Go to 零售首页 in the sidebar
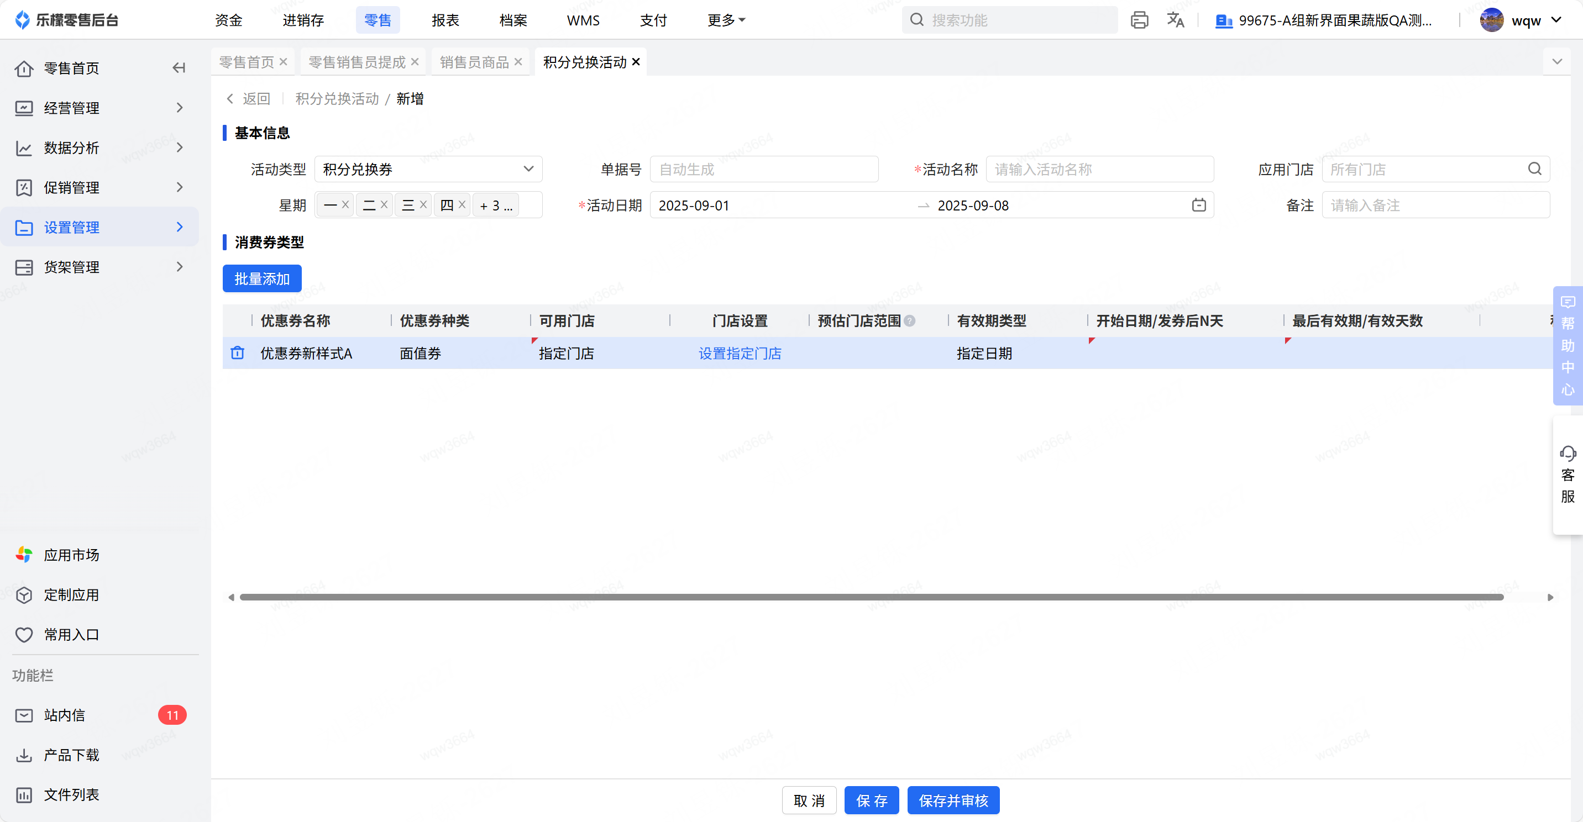This screenshot has height=822, width=1583. (71, 68)
